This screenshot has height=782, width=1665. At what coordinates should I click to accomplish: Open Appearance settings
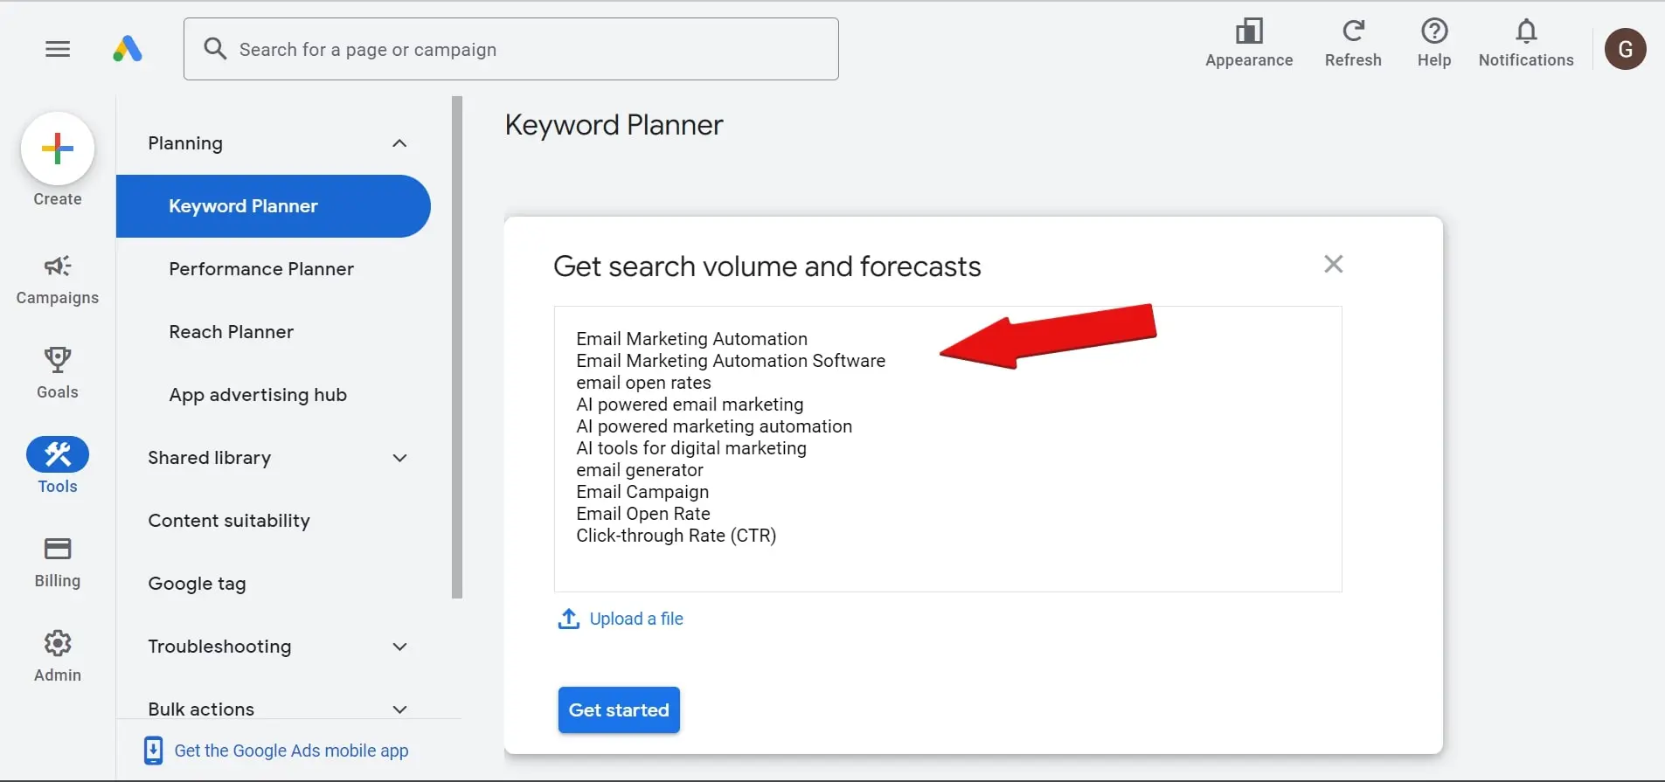1249,43
